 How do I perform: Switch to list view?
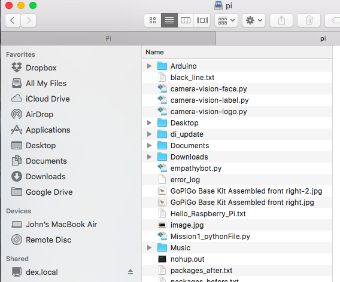coord(169,20)
